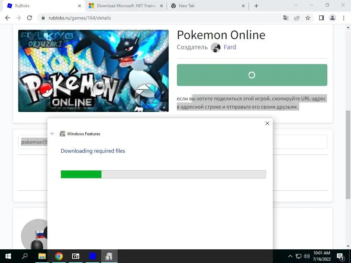351x263 pixels.
Task: Click the Pokemon Online game thumbnail
Action: (93, 71)
